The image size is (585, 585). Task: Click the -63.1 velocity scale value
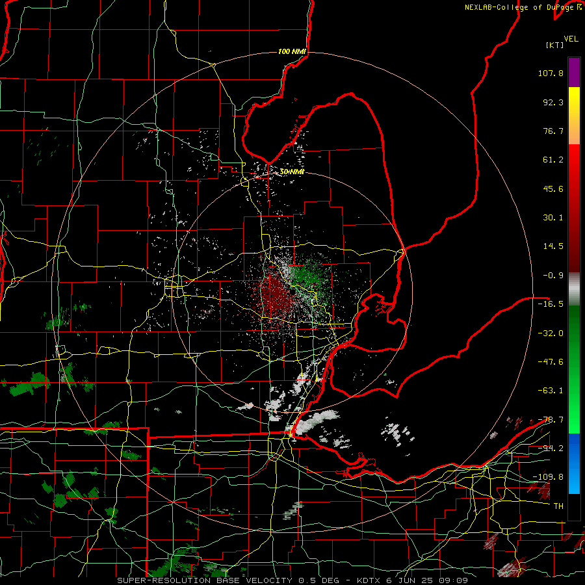click(x=551, y=391)
